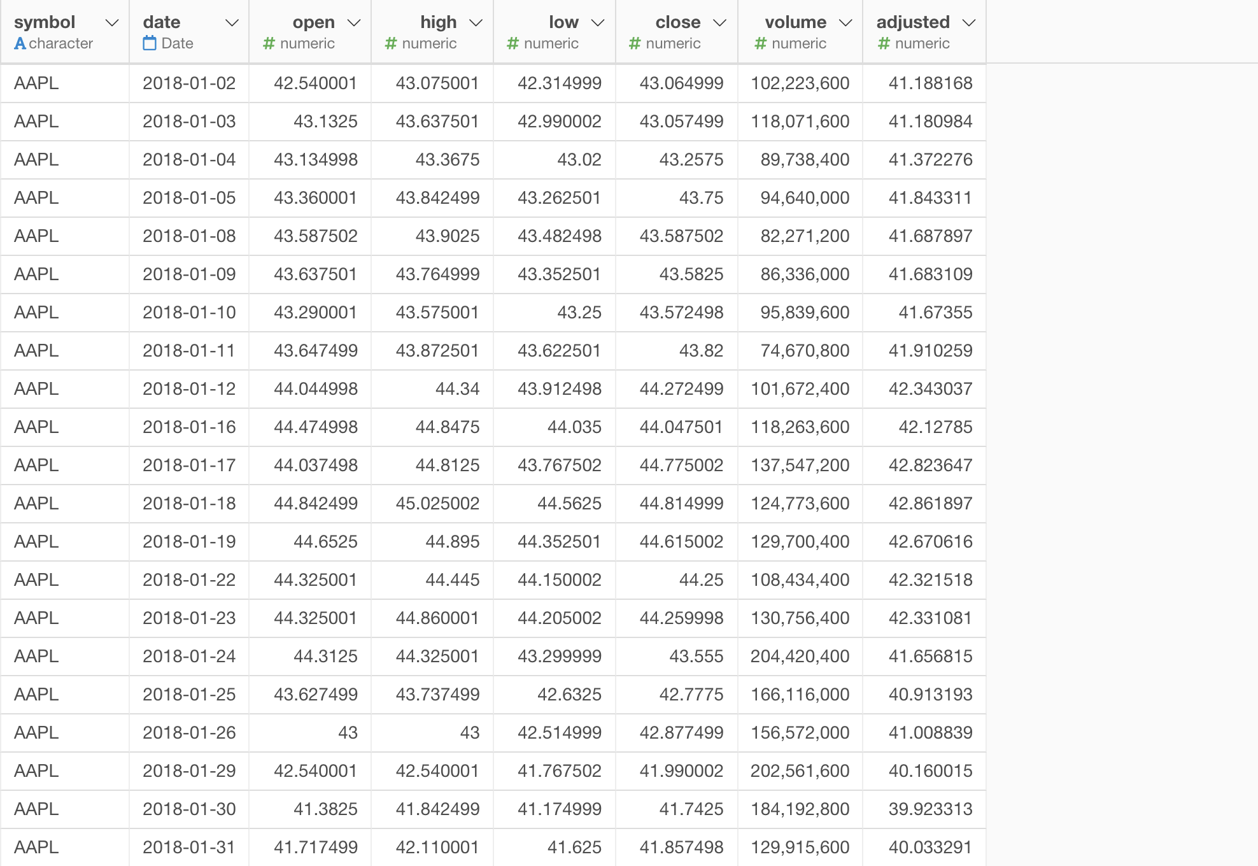This screenshot has height=866, width=1258.
Task: Click the numeric hash icon under high
Action: pyautogui.click(x=391, y=43)
